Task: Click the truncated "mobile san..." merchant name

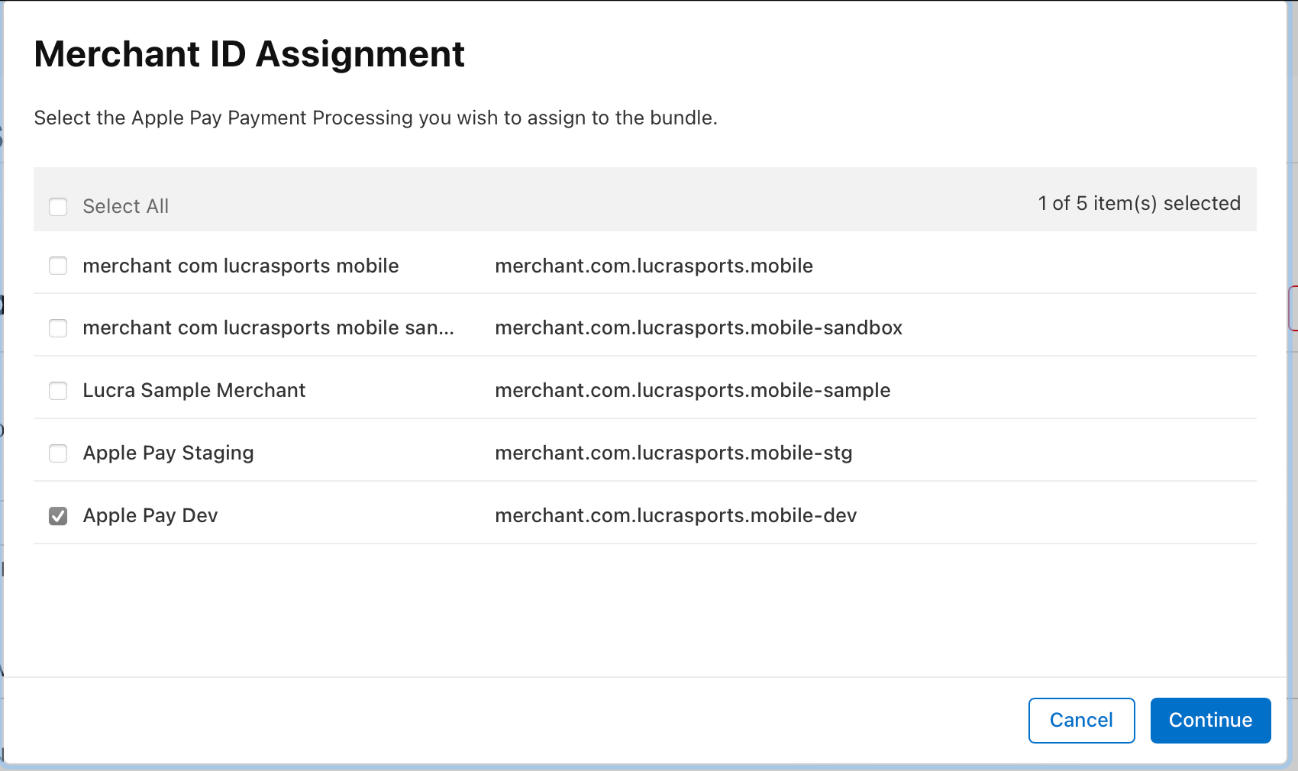Action: [268, 328]
